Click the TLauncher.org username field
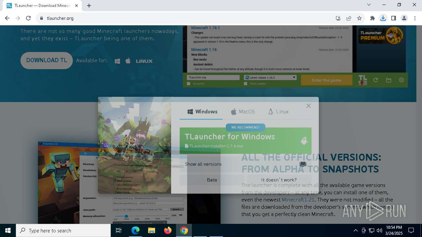The height and width of the screenshot is (237, 422). [x=213, y=78]
